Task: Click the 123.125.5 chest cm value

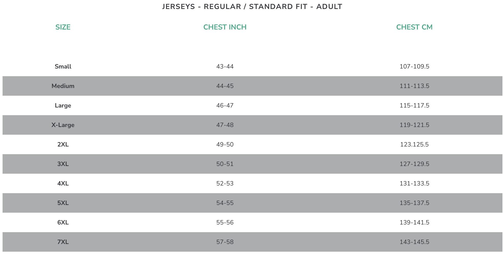Action: [x=414, y=144]
